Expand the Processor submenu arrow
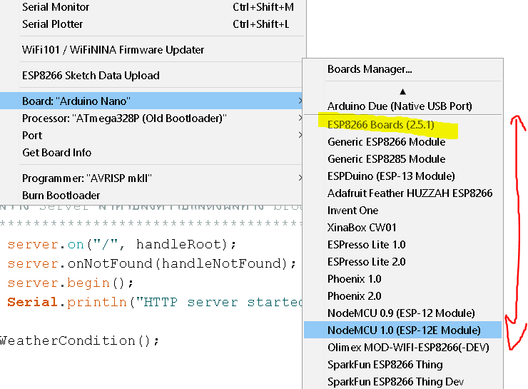Screen dimensions: 528x389 [300, 118]
